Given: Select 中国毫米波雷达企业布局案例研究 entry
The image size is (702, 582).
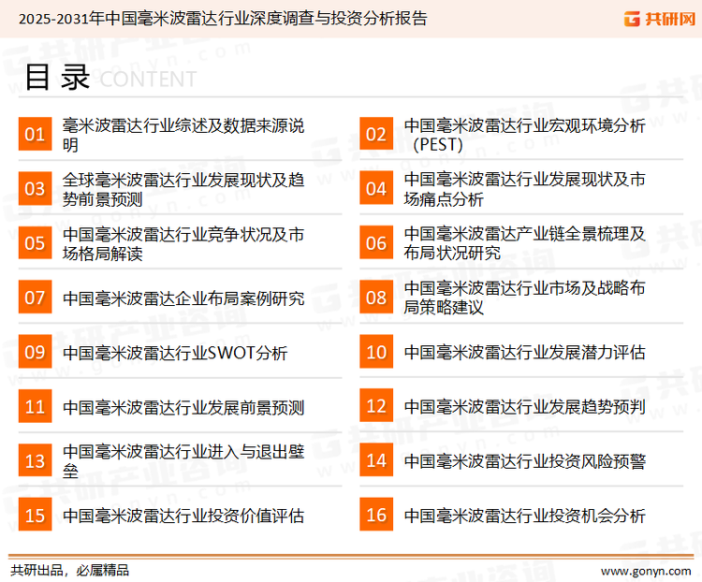Looking at the screenshot, I should 183,298.
